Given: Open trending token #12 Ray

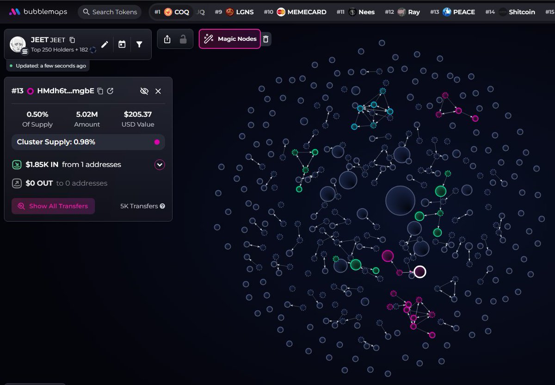Looking at the screenshot, I should point(402,12).
